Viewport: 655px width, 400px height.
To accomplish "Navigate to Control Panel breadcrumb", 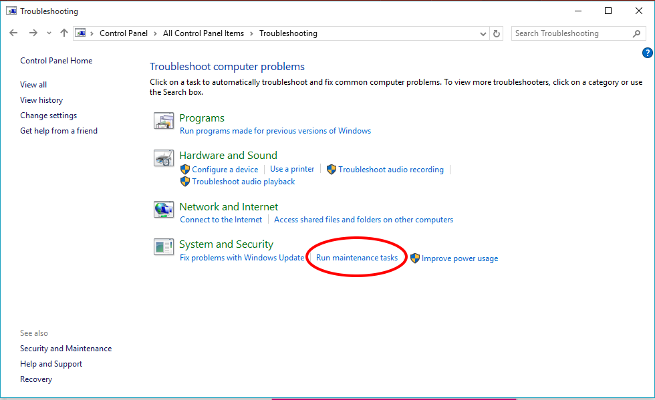I will tap(123, 33).
